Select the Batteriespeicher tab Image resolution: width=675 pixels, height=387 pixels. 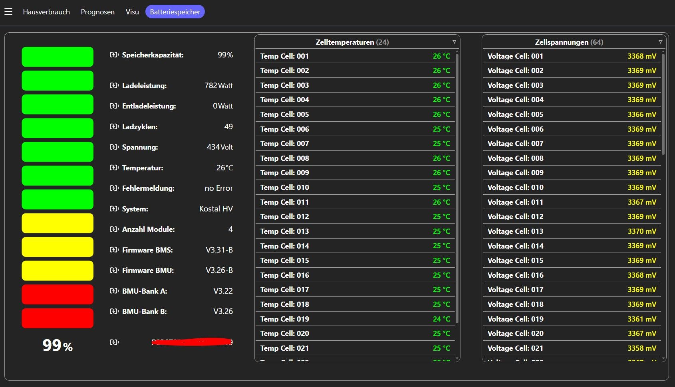pos(175,12)
